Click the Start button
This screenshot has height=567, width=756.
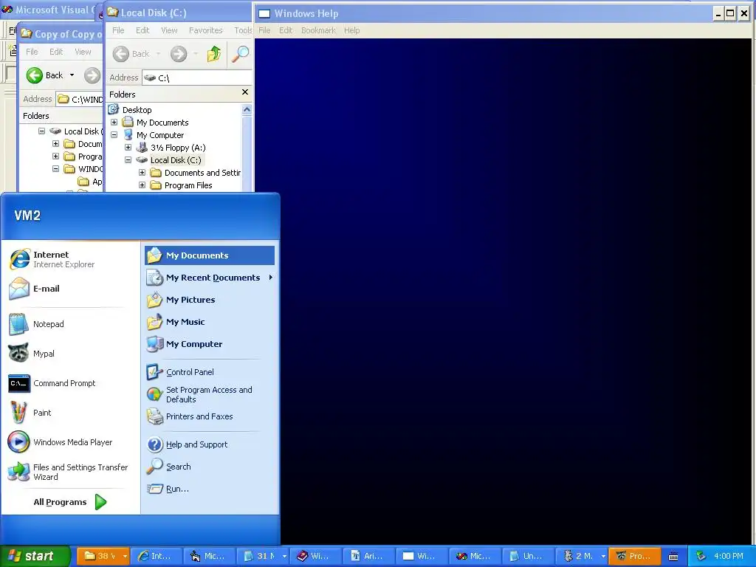[x=35, y=556]
